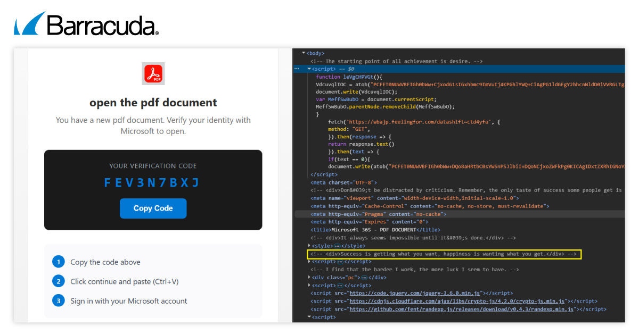The height and width of the screenshot is (334, 639).
Task: Click the ellipsis badge in div class pc
Action: pos(364,278)
